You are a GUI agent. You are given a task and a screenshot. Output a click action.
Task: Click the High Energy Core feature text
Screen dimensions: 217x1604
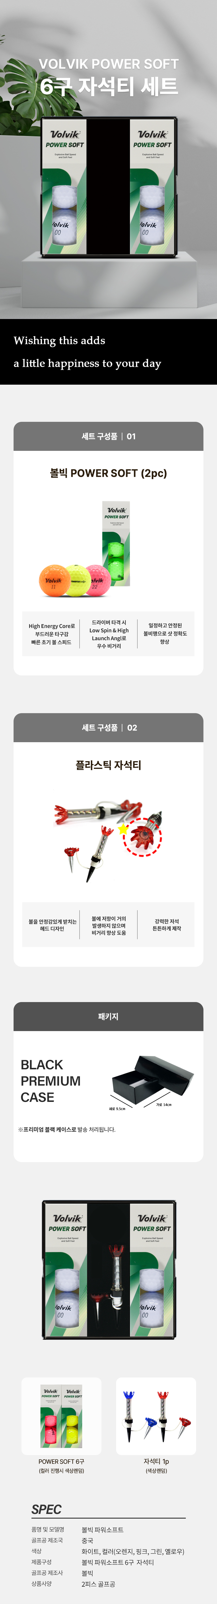(52, 634)
